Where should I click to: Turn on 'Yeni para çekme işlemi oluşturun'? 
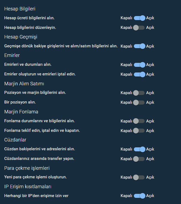click(139, 177)
